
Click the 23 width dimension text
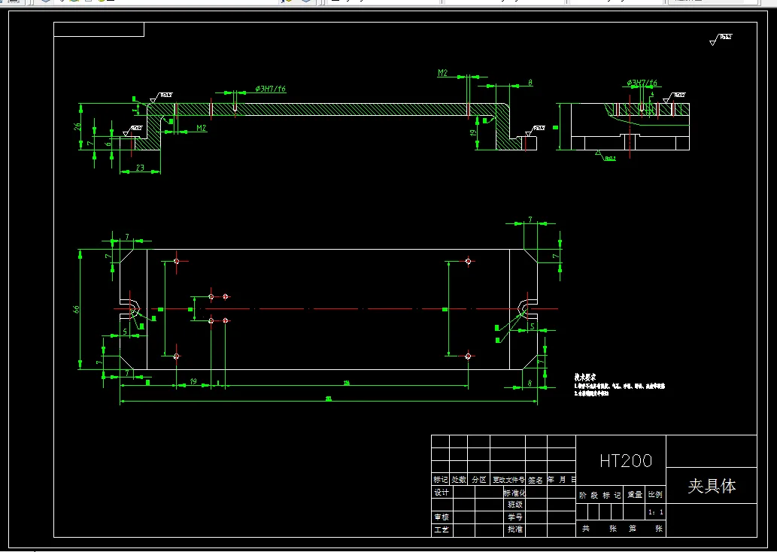[x=140, y=168]
